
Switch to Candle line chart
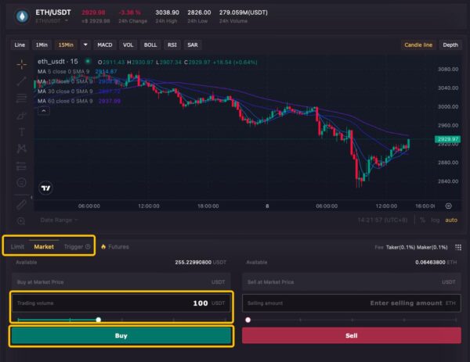pyautogui.click(x=418, y=45)
